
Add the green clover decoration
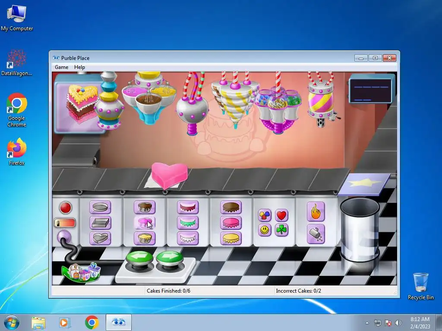tap(281, 230)
